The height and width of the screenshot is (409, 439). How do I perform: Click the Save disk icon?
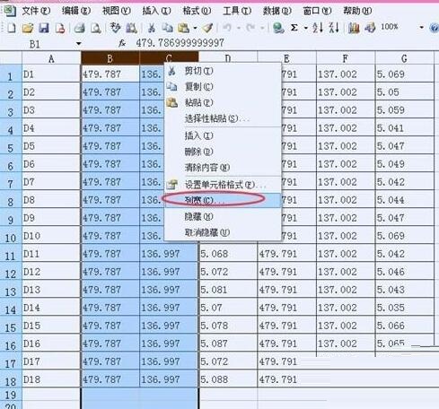pyautogui.click(x=44, y=28)
